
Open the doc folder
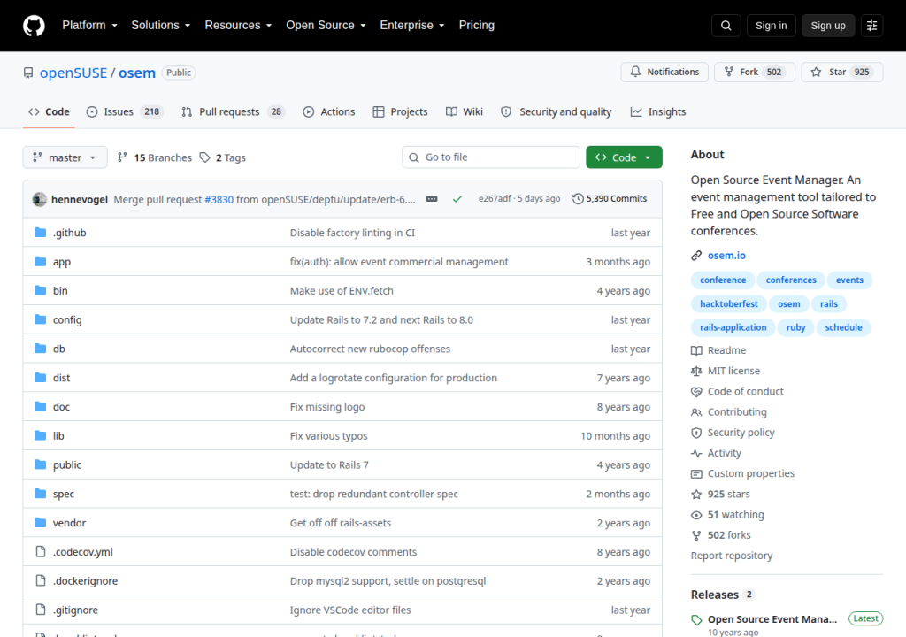point(61,407)
